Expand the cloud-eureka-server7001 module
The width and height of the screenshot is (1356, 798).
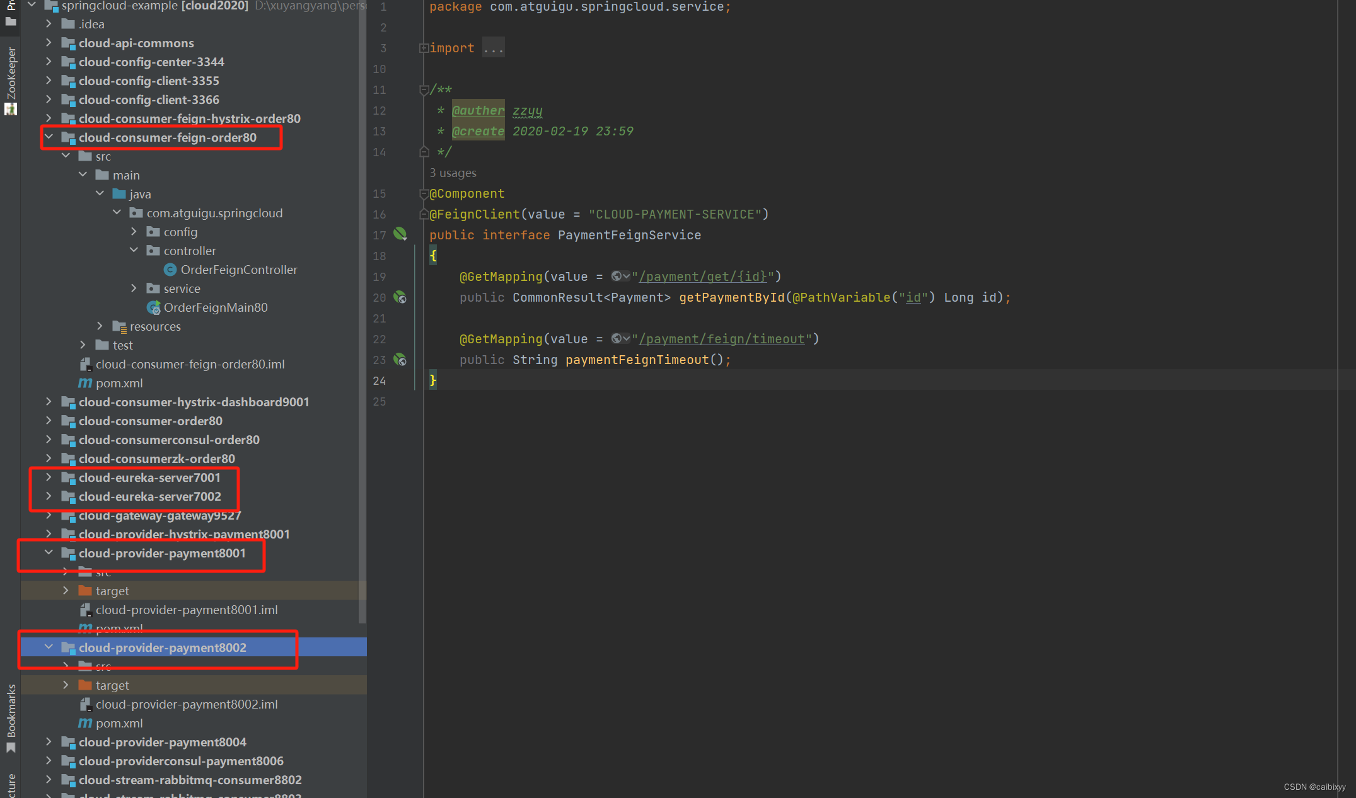(x=49, y=477)
